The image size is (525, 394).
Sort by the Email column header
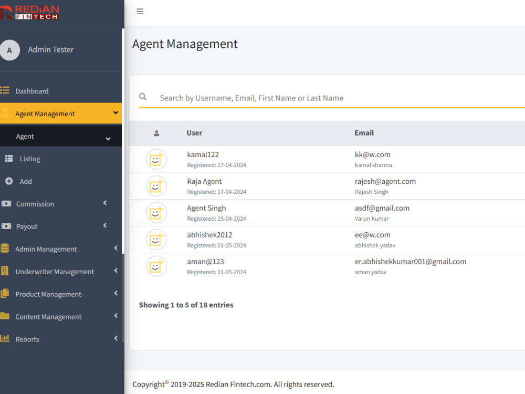click(x=364, y=133)
